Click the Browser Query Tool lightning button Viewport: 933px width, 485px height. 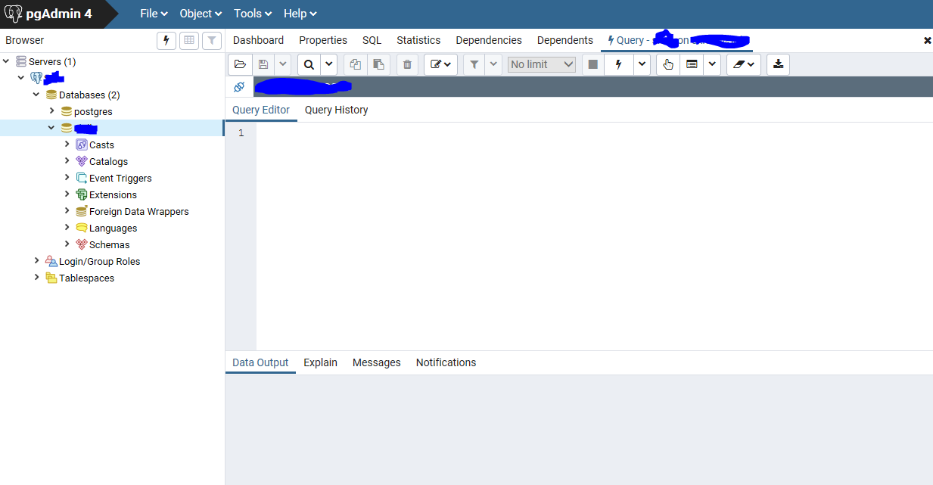[166, 40]
